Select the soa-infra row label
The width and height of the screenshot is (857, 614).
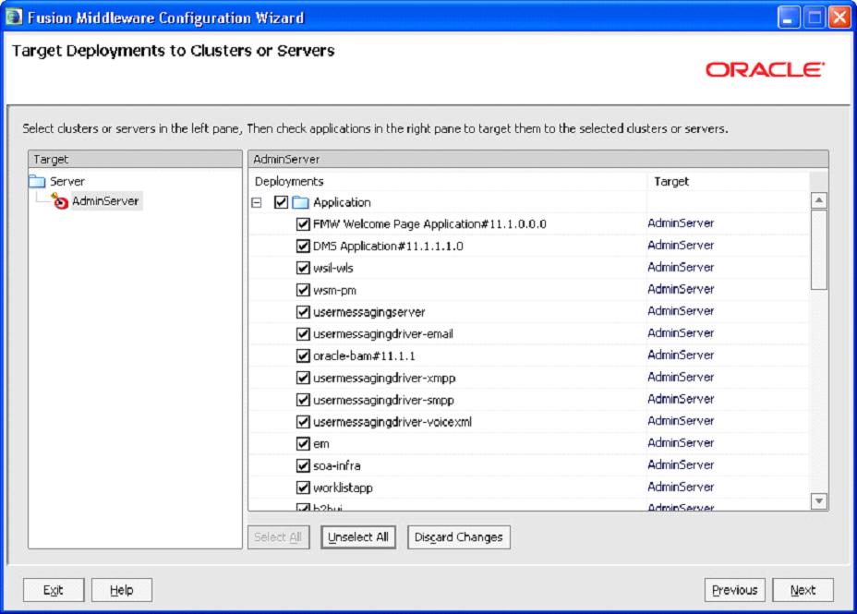pyautogui.click(x=337, y=465)
